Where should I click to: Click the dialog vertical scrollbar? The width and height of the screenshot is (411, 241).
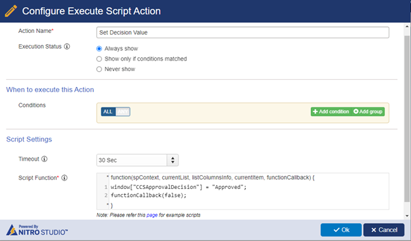point(407,119)
